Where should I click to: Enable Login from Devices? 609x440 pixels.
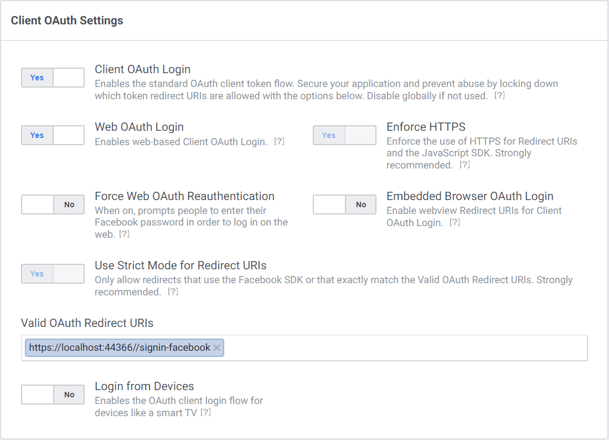pos(53,395)
